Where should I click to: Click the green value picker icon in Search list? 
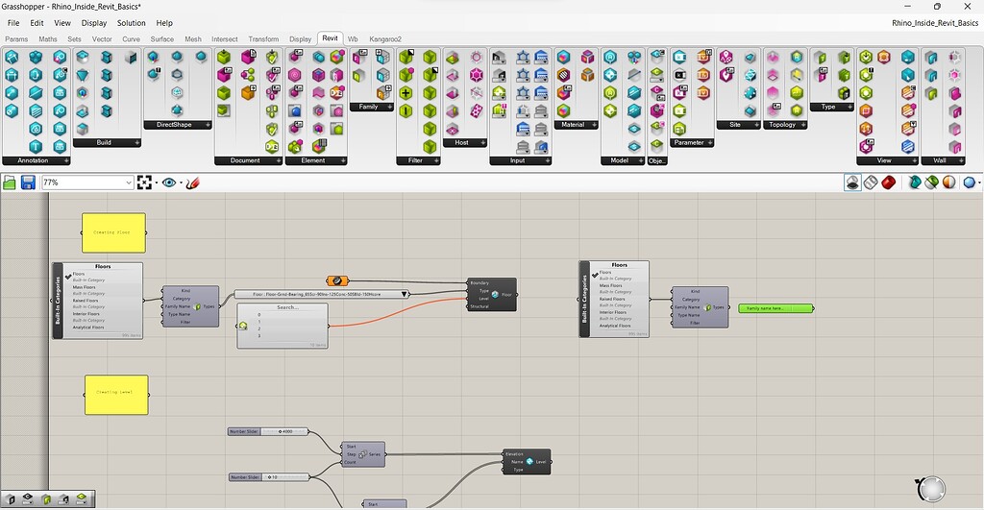coord(243,326)
